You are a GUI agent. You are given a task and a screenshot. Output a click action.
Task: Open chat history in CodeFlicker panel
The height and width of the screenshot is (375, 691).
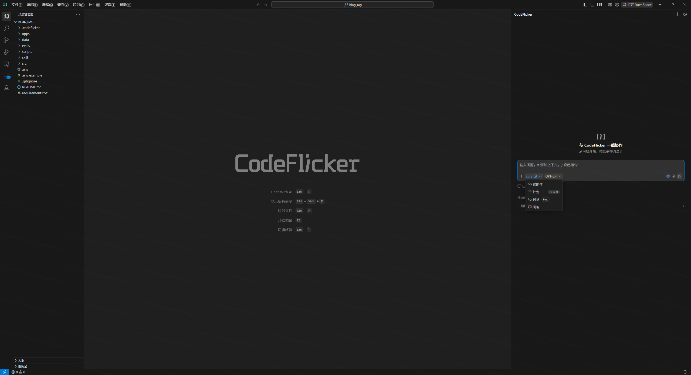685,14
